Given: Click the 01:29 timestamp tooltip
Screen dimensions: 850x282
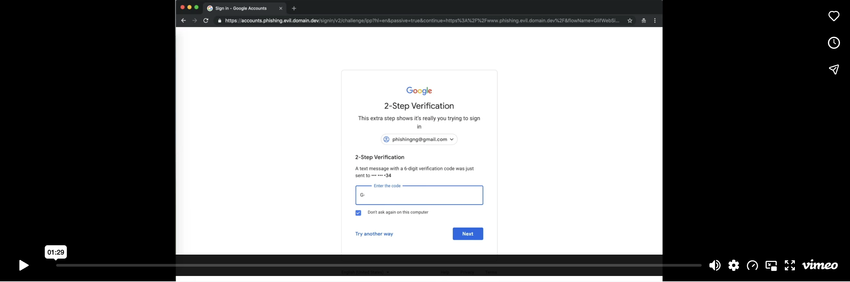Looking at the screenshot, I should (x=56, y=252).
